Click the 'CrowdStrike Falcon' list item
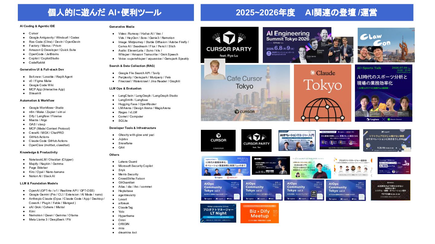This screenshot has height=244, width=435. [131, 179]
